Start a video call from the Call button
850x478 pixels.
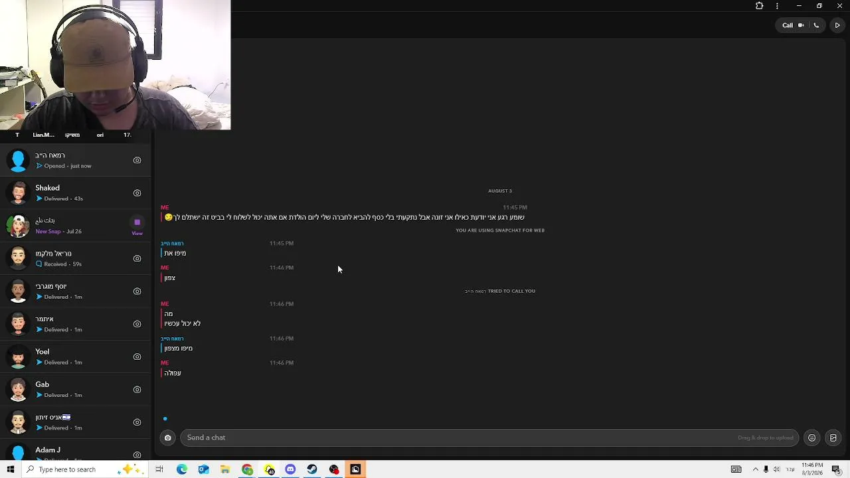pos(793,25)
